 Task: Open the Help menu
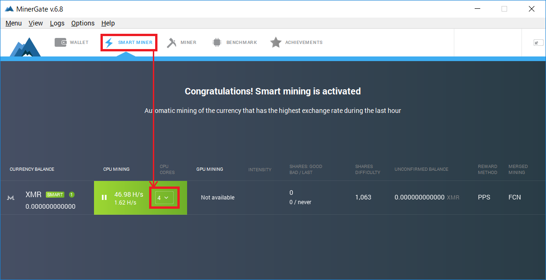click(x=108, y=23)
